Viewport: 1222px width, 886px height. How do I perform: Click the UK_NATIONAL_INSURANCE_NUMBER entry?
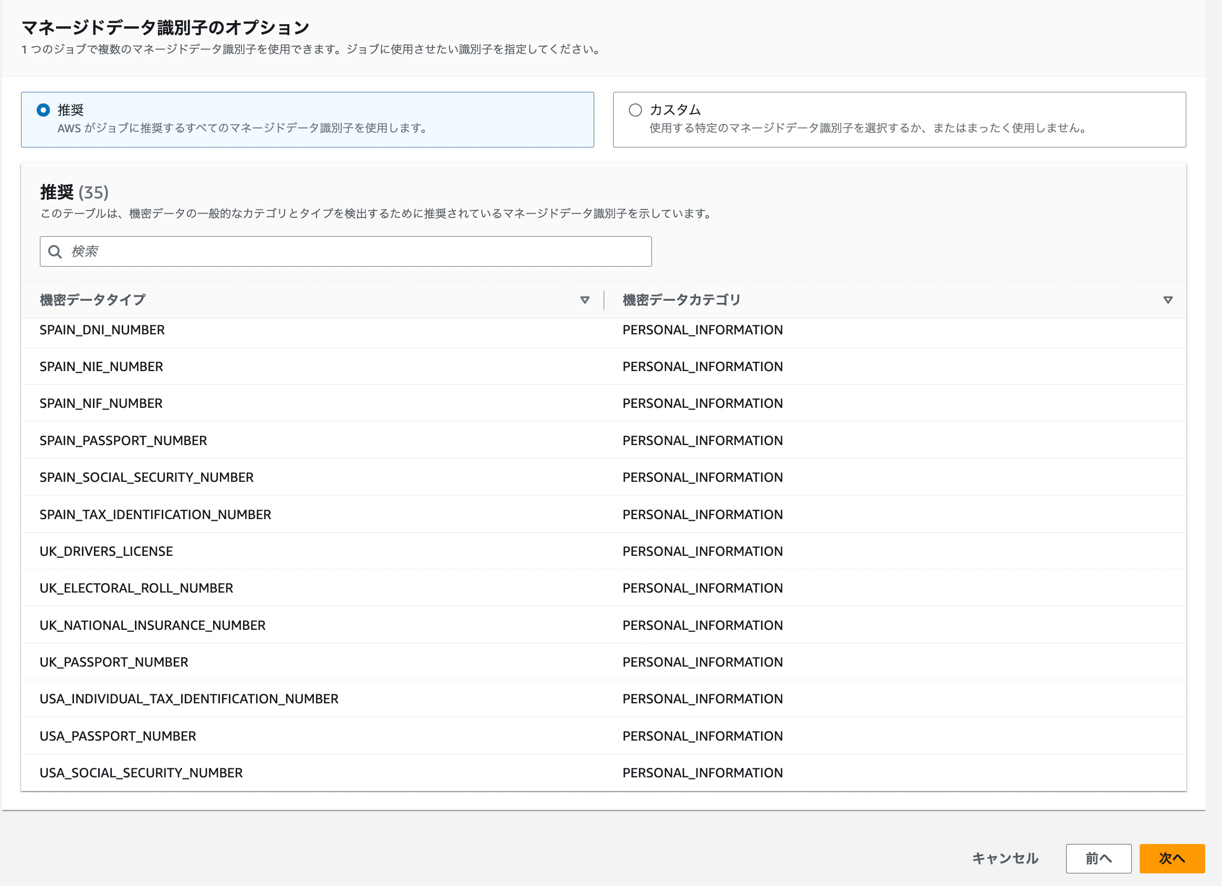coord(152,625)
